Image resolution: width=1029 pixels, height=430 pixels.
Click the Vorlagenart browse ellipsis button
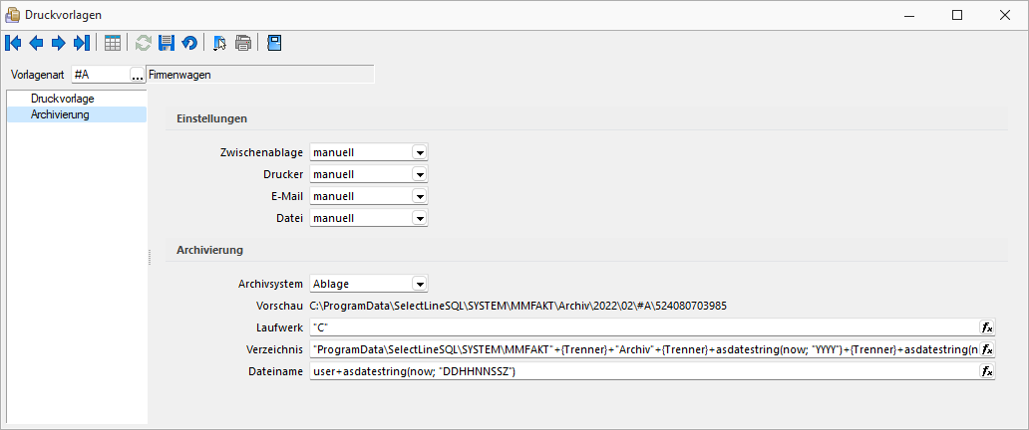138,75
